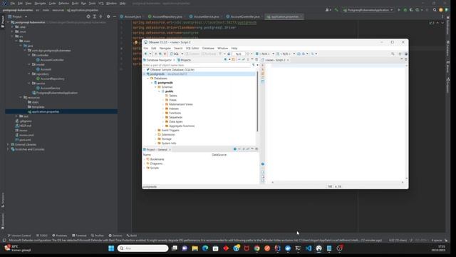456x257 pixels.
Task: Collapse the resources folder in Project tree
Action: (21, 98)
